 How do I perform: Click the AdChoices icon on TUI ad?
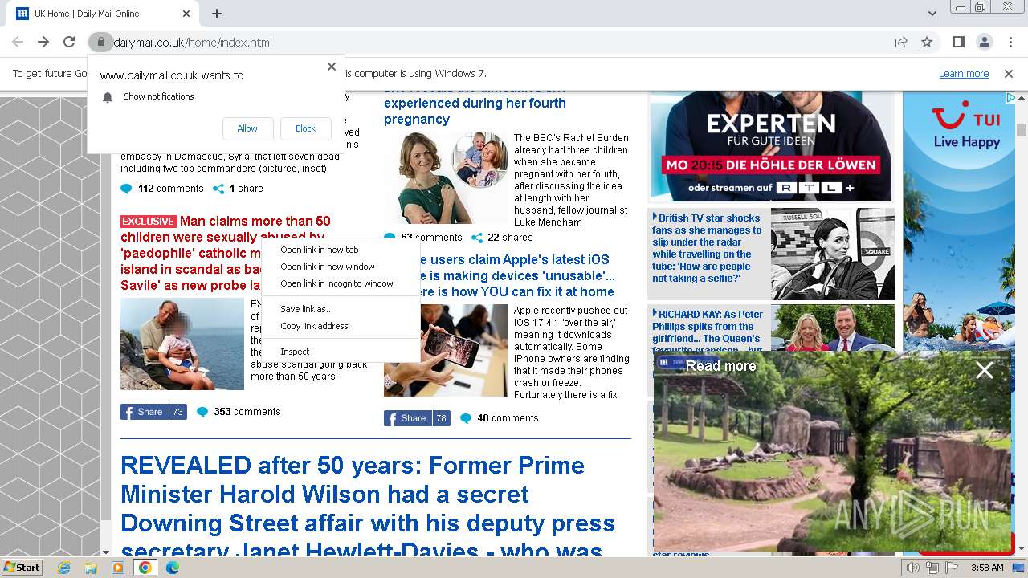(x=1010, y=97)
